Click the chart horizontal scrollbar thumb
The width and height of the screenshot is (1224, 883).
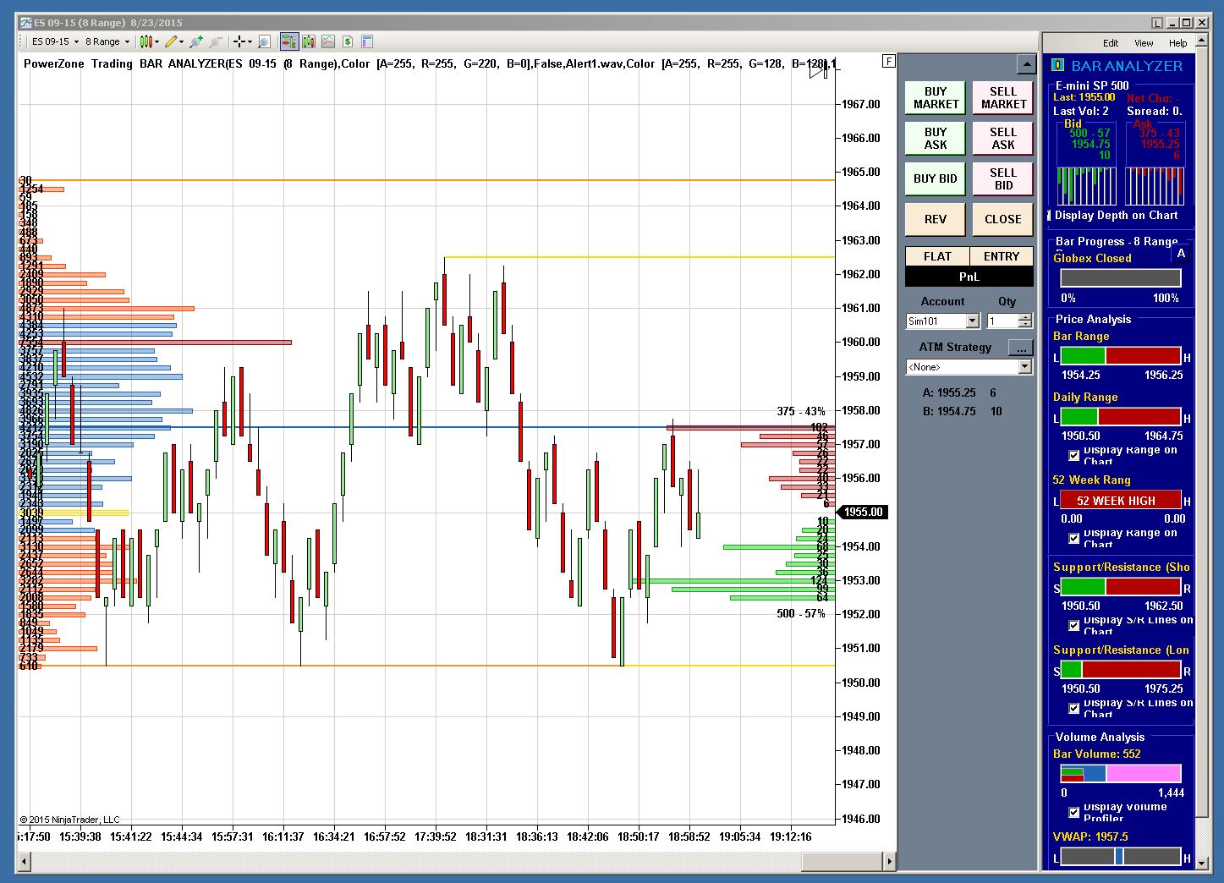pos(841,862)
